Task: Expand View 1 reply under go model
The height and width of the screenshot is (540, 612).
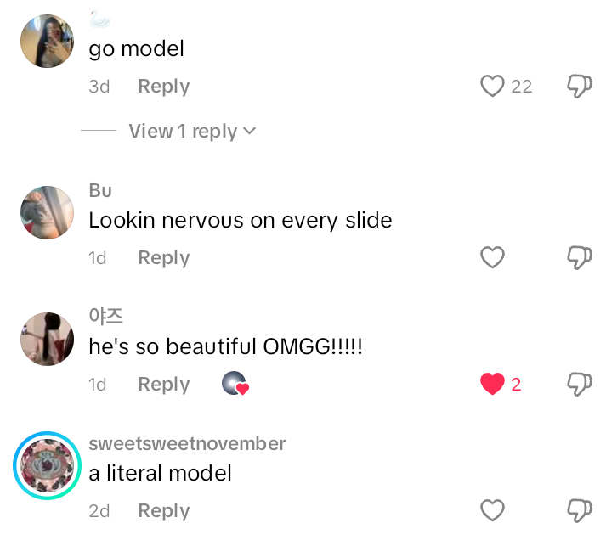Action: [192, 131]
